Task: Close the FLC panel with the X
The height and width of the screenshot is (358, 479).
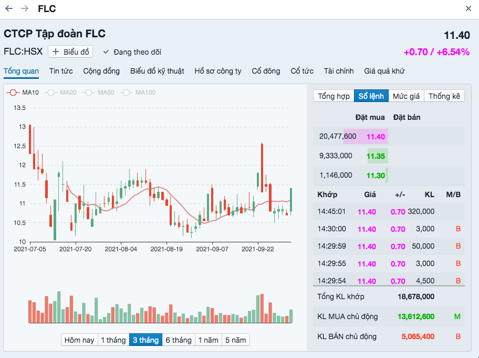Action: (x=468, y=8)
